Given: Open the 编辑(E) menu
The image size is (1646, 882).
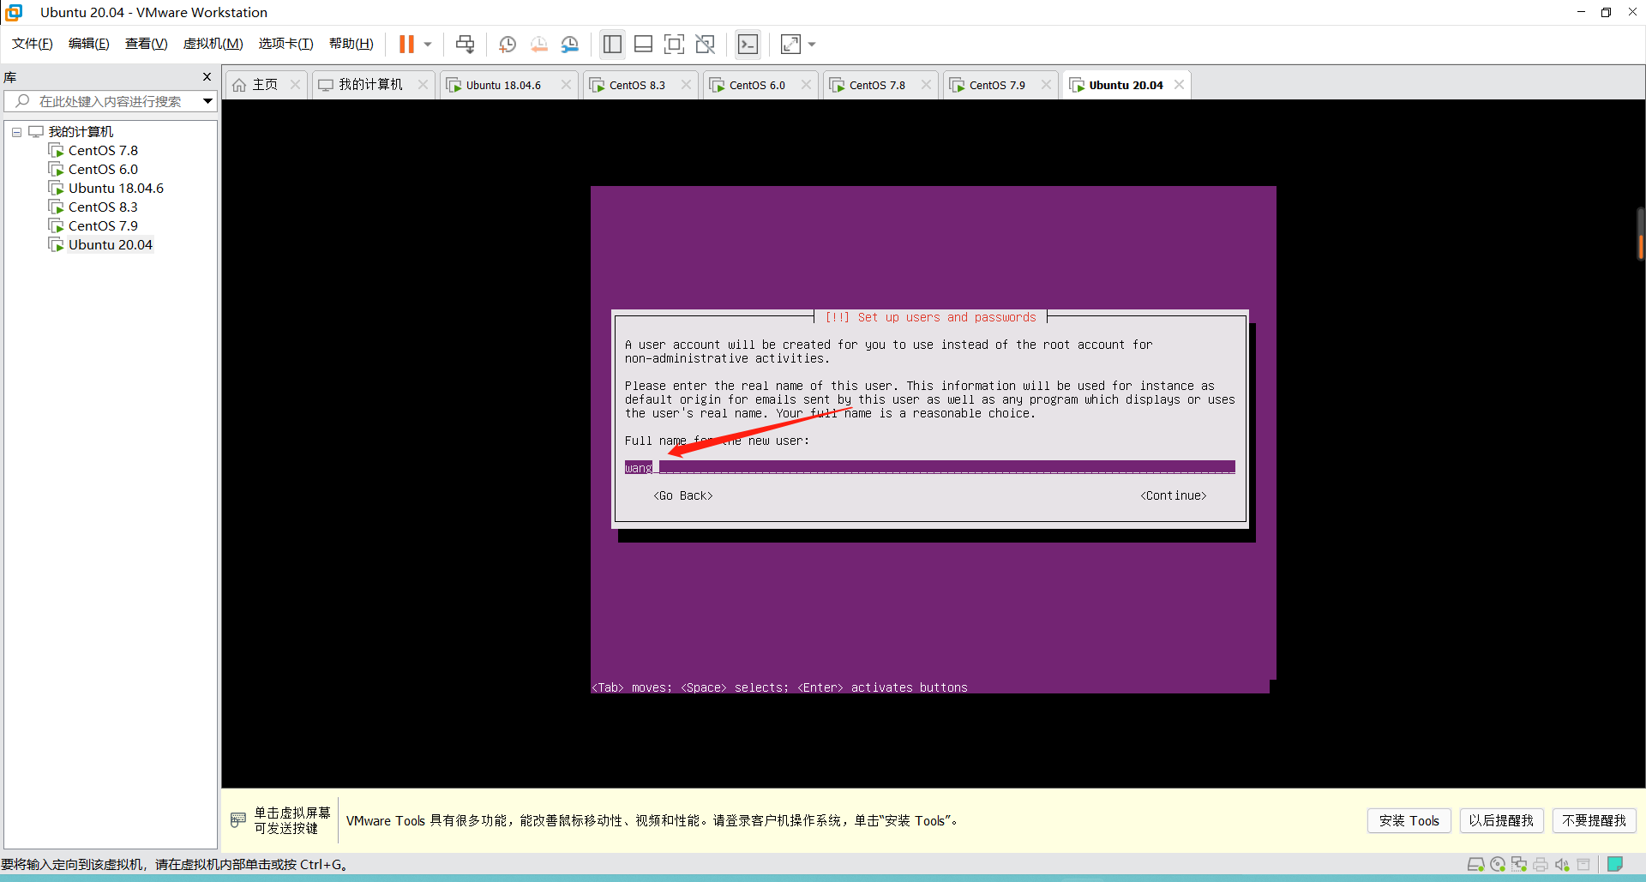Looking at the screenshot, I should click(x=89, y=44).
